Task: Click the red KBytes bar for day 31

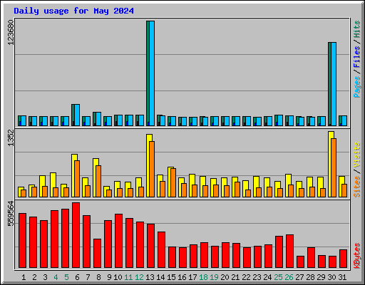Action: [344, 259]
